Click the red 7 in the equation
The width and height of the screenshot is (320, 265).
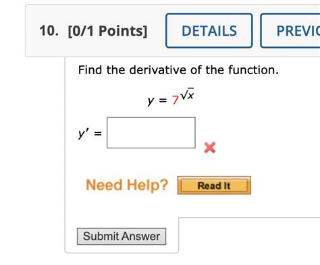pos(176,100)
